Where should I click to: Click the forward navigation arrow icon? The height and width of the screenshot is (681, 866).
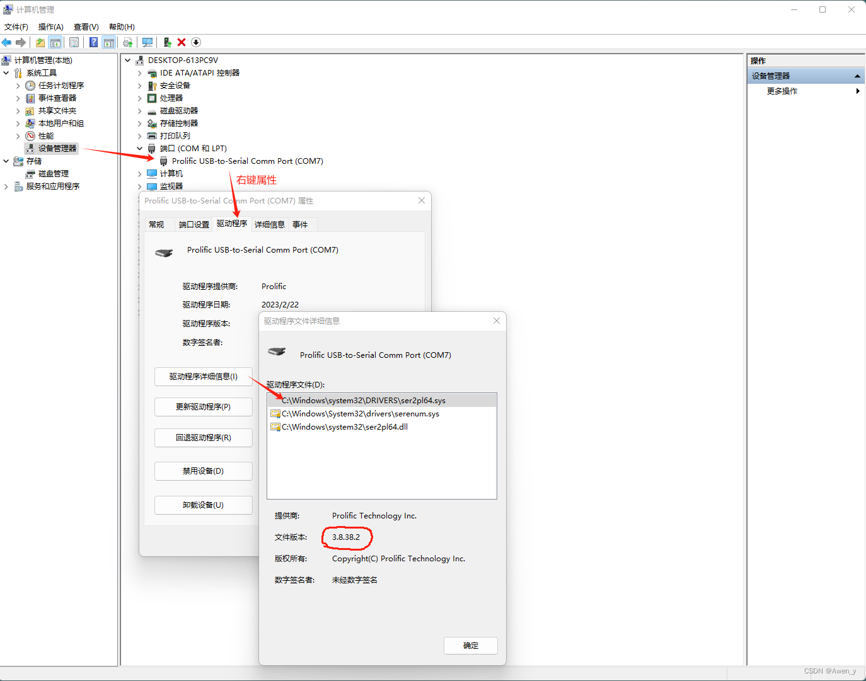coord(21,42)
